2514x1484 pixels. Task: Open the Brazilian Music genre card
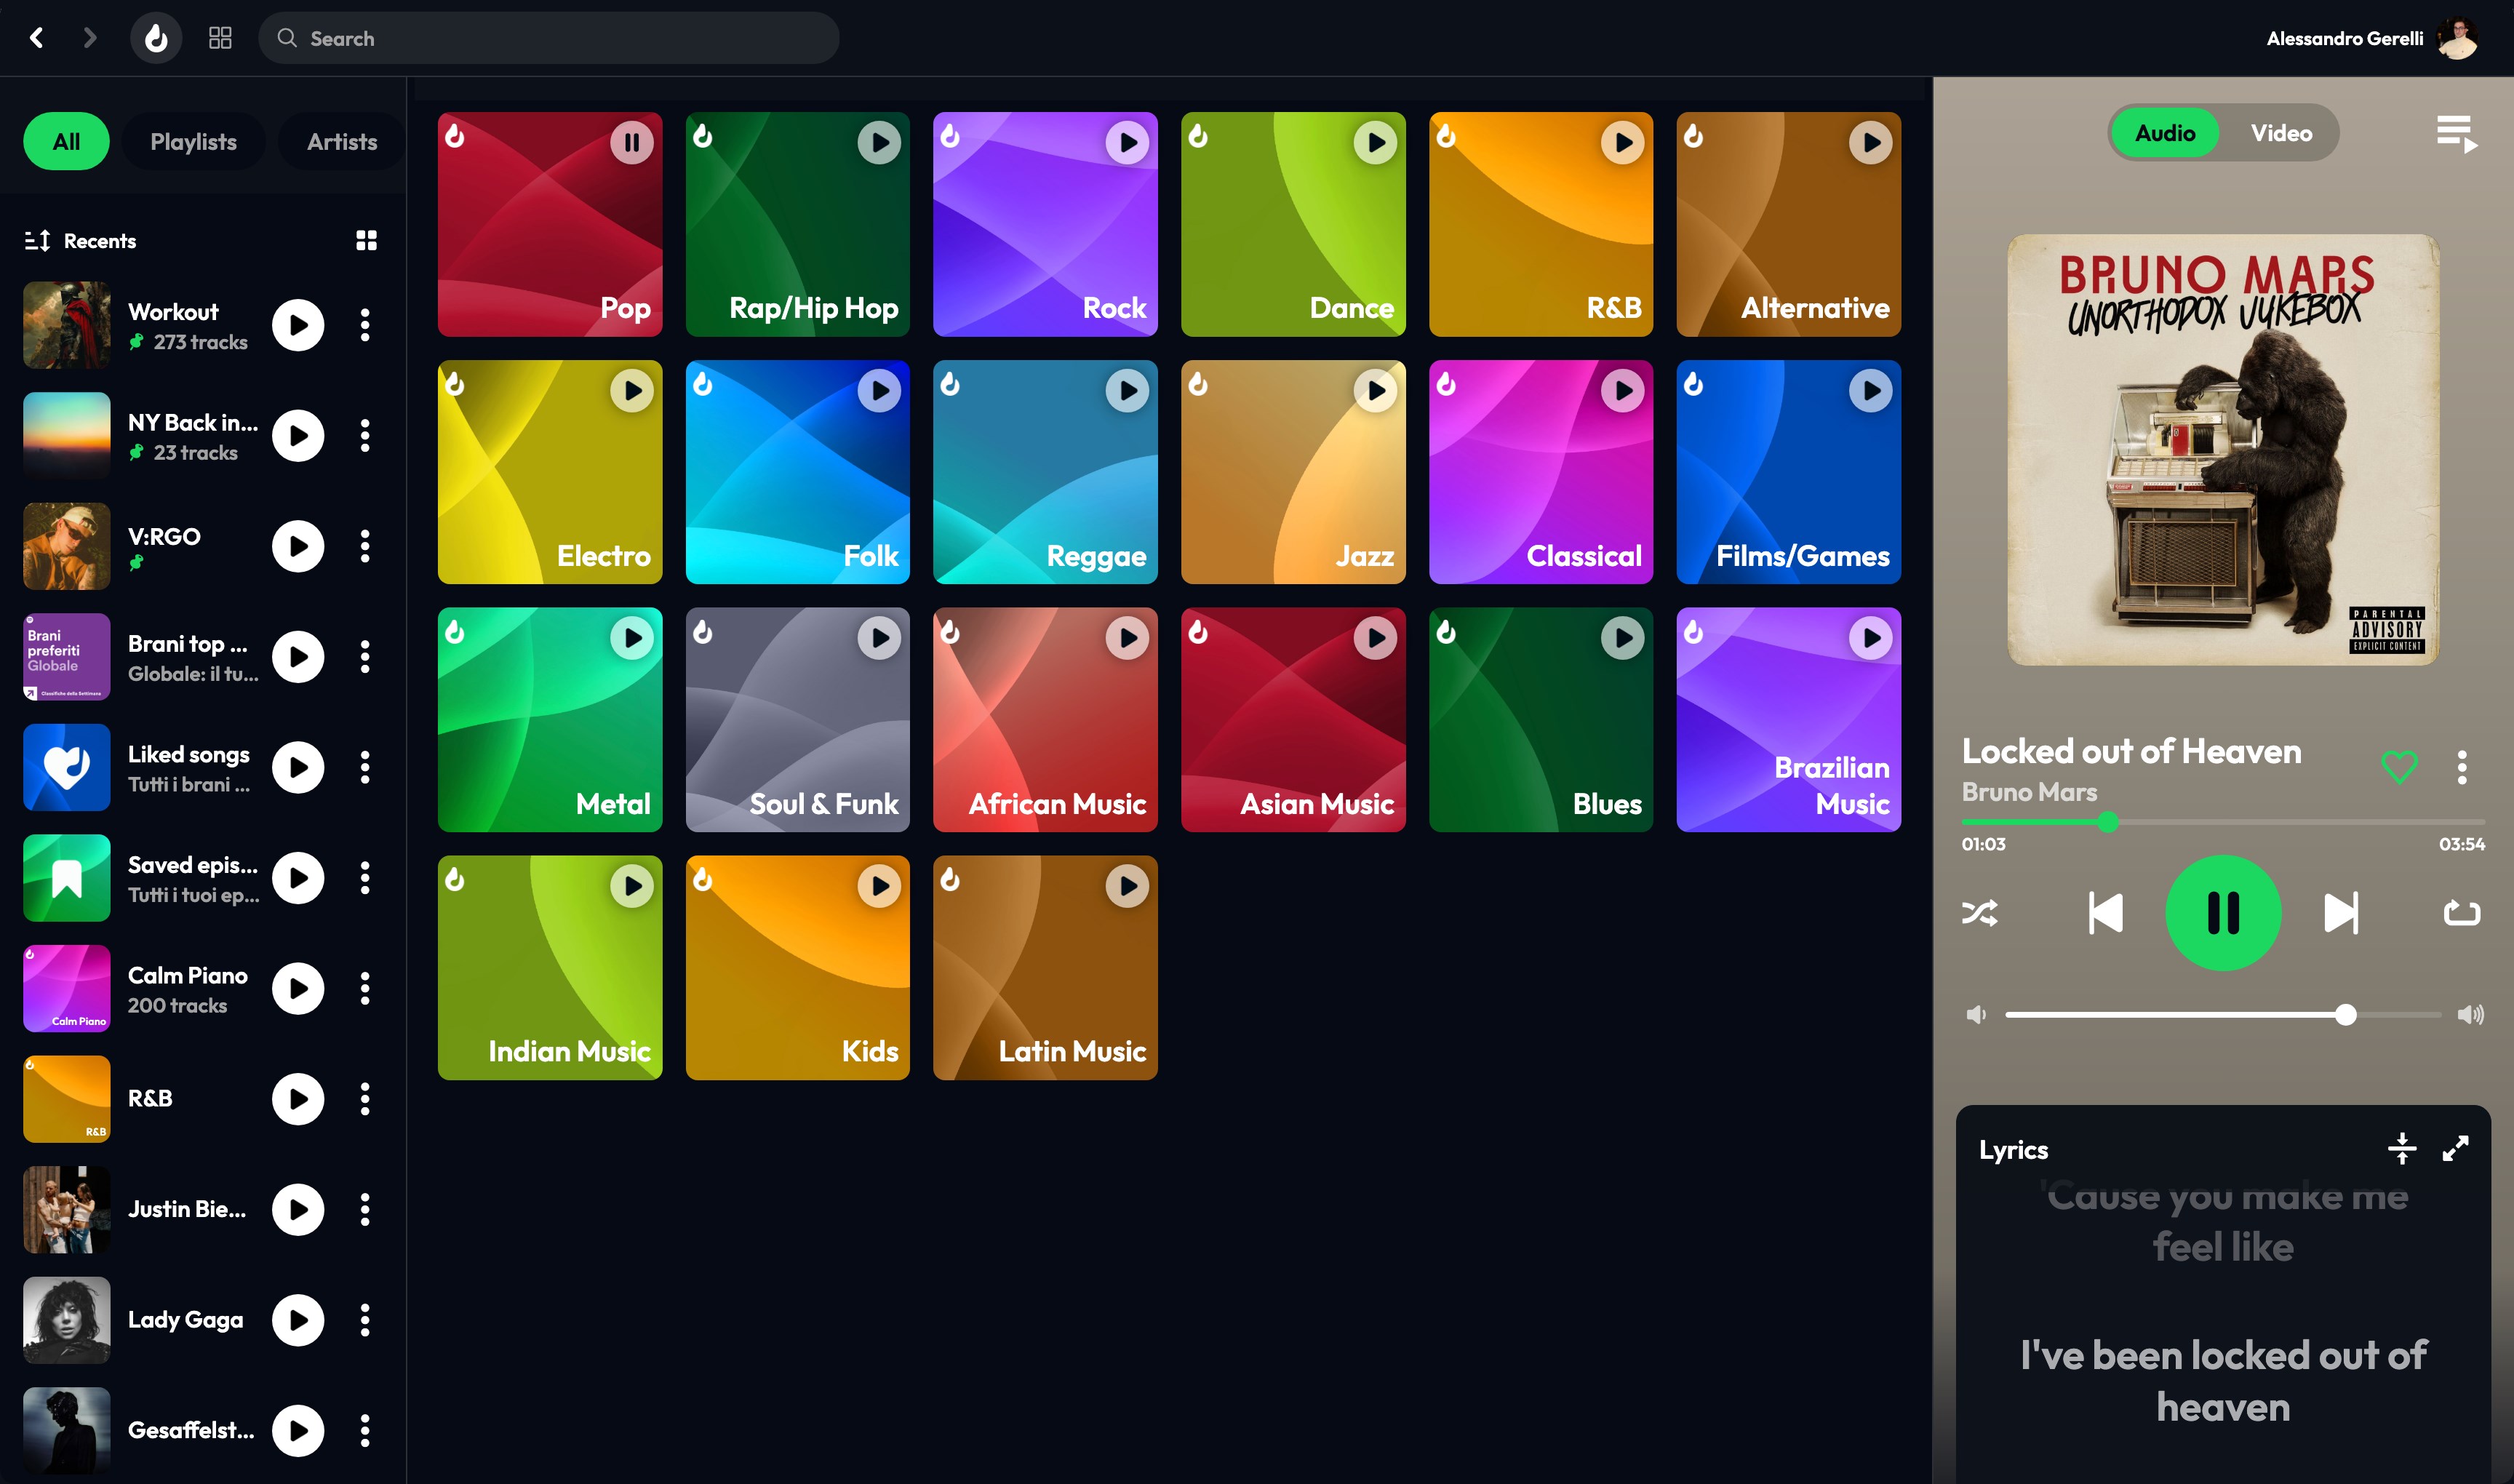pos(1788,719)
